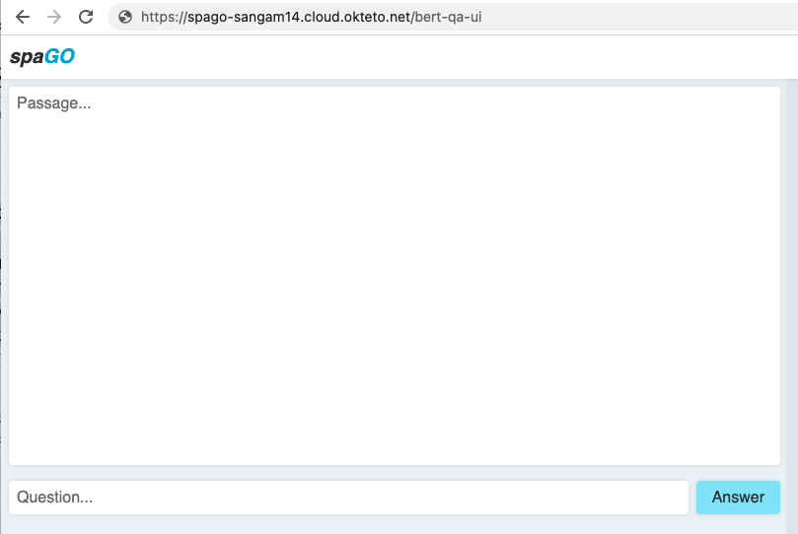The image size is (798, 534).
Task: Open the spaGO logo link
Action: 42,56
